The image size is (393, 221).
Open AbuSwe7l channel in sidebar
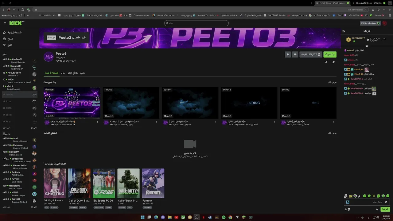point(20,60)
